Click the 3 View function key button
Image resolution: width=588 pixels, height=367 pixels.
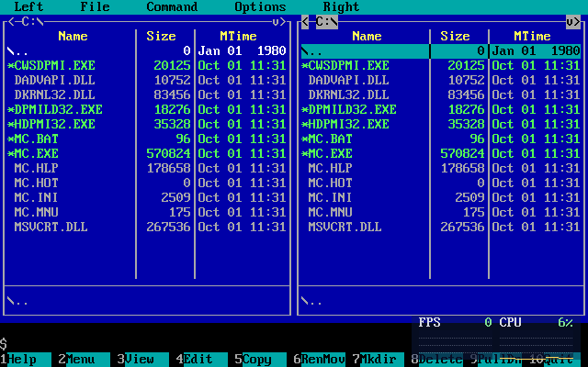pyautogui.click(x=143, y=360)
